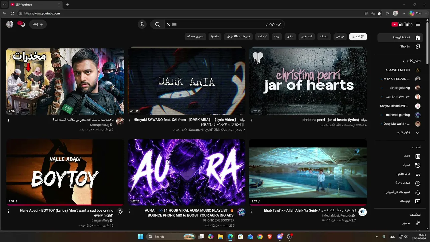This screenshot has width=430, height=242.
Task: Expand the You (أنت) section header
Action: (x=416, y=147)
